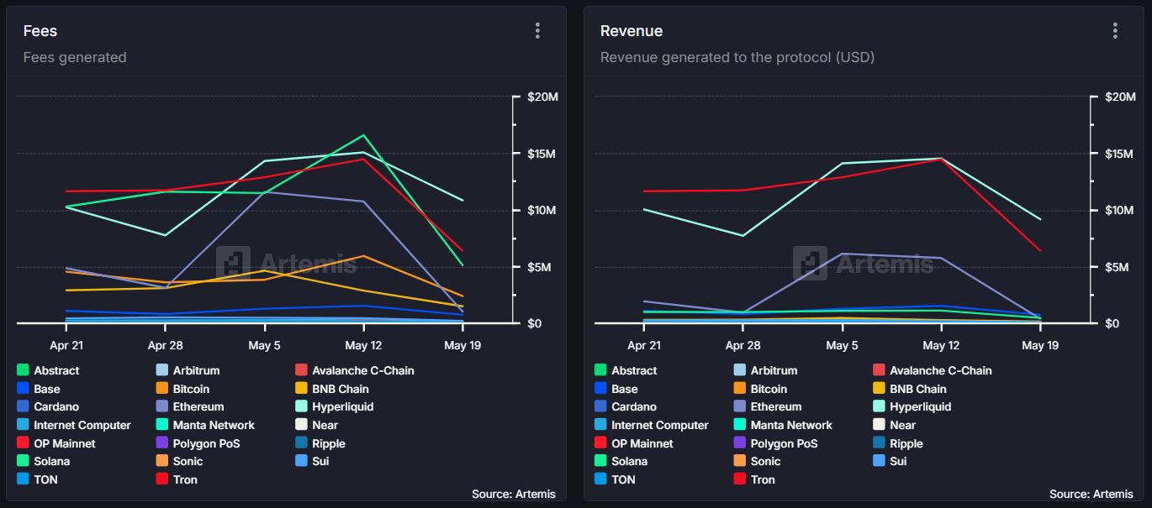Viewport: 1152px width, 508px height.
Task: Toggle Cardano series in Revenue legend
Action: (626, 406)
